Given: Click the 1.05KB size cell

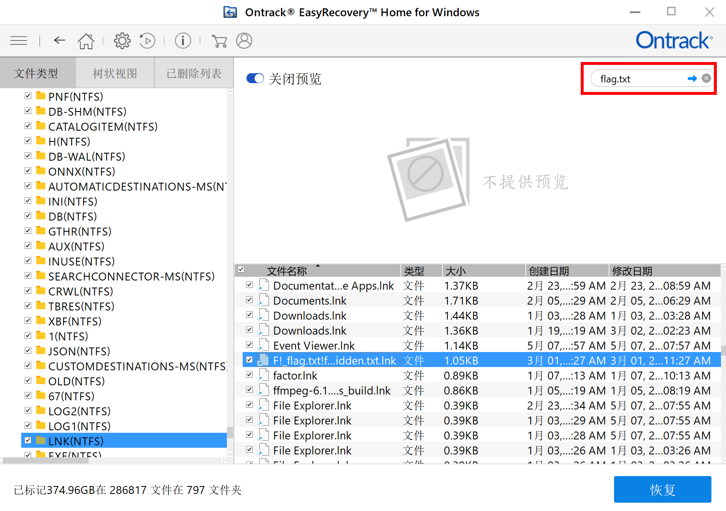Looking at the screenshot, I should point(461,360).
